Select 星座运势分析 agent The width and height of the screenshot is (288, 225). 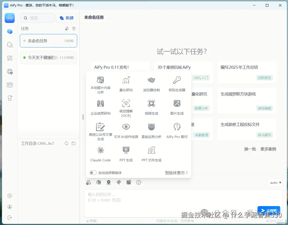[x=151, y=131]
